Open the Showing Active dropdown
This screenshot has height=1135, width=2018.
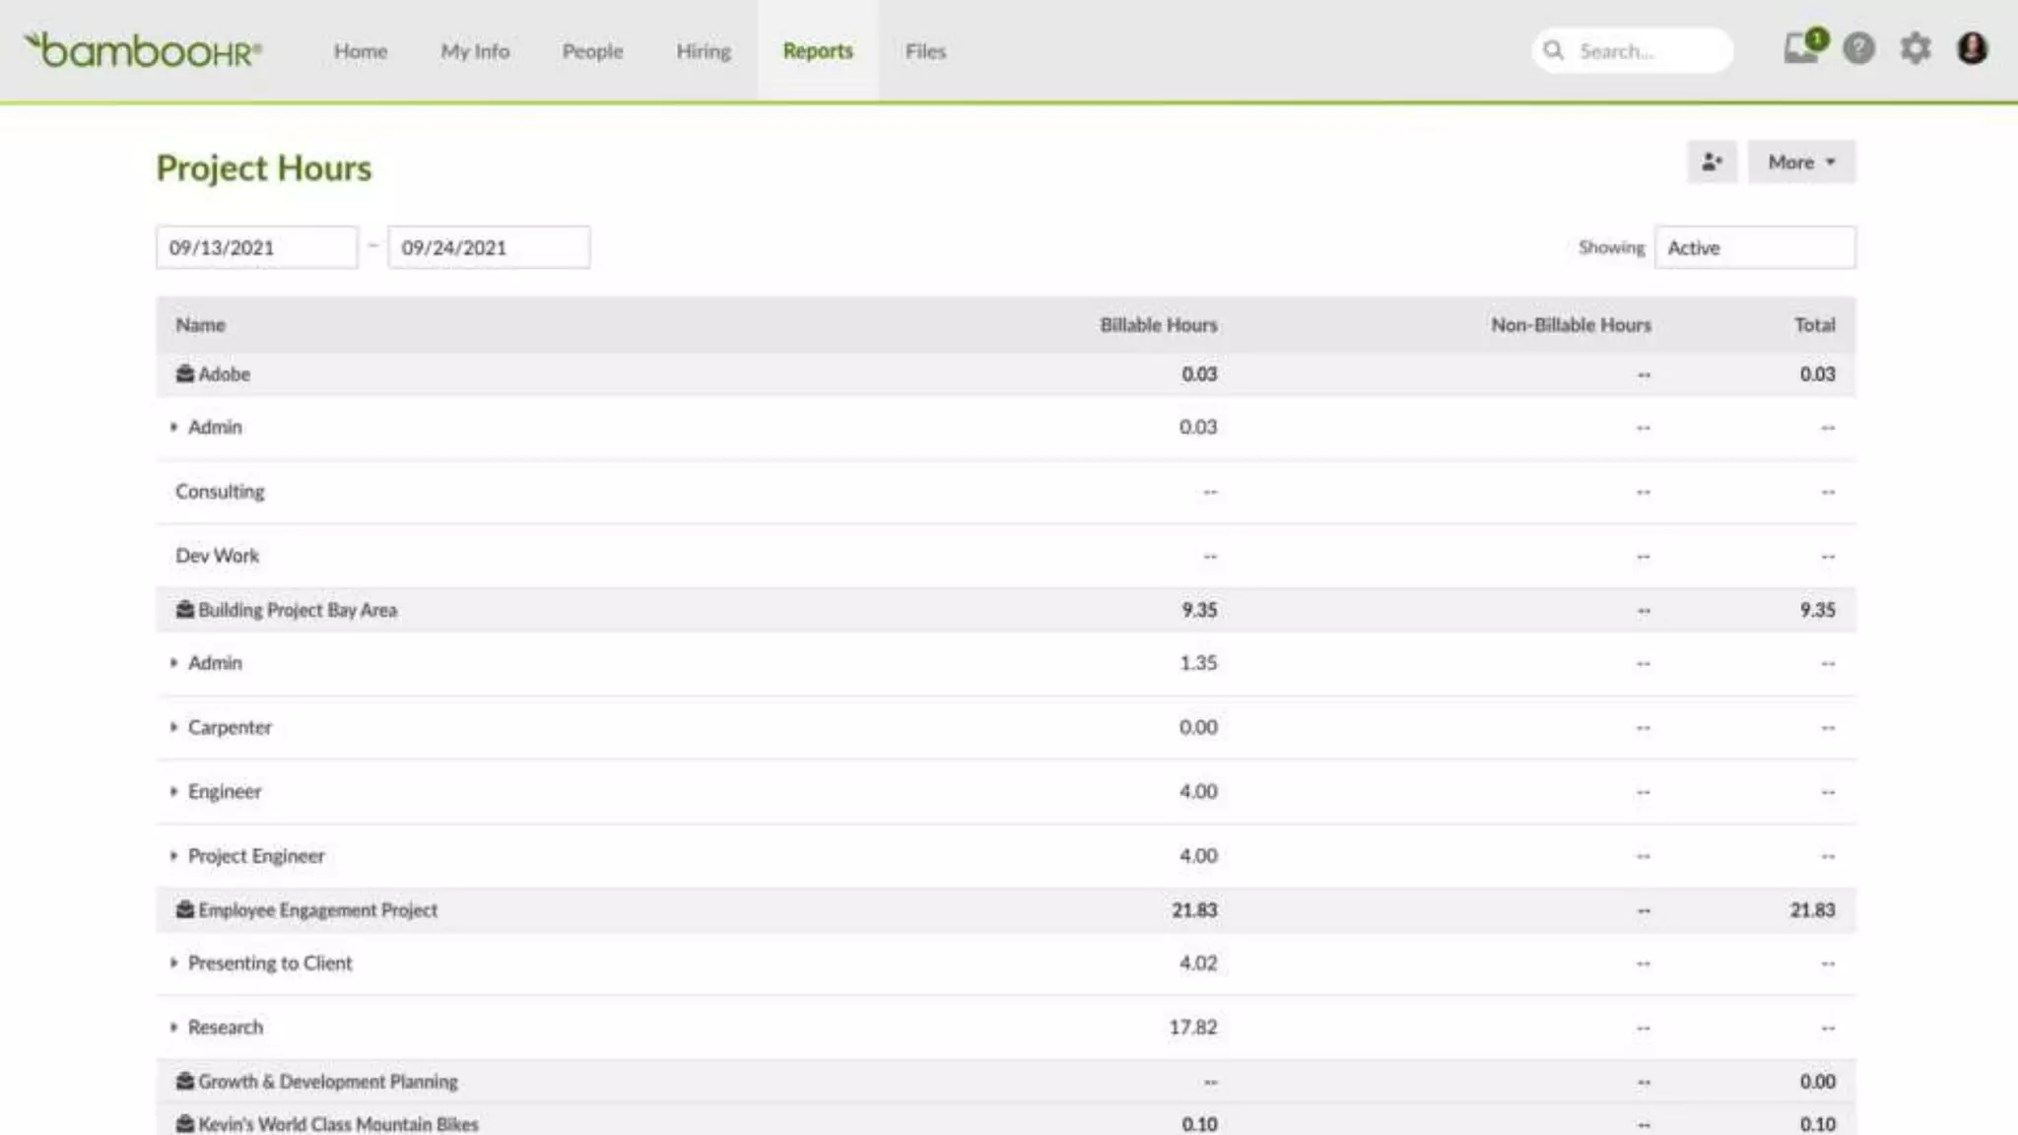[x=1754, y=247]
